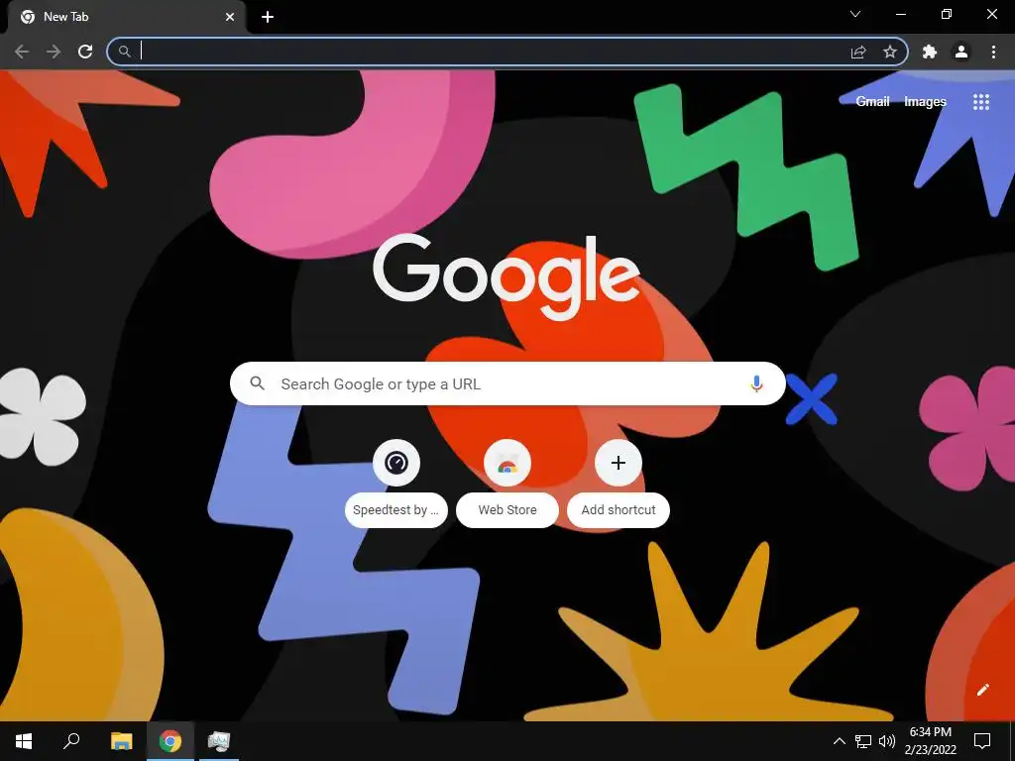
Task: Open the Windows Start menu
Action: pos(24,741)
